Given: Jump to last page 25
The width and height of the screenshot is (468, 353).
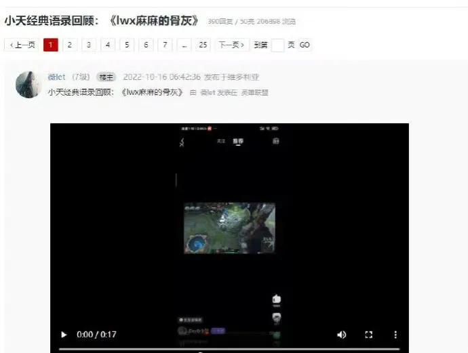Looking at the screenshot, I should [203, 45].
